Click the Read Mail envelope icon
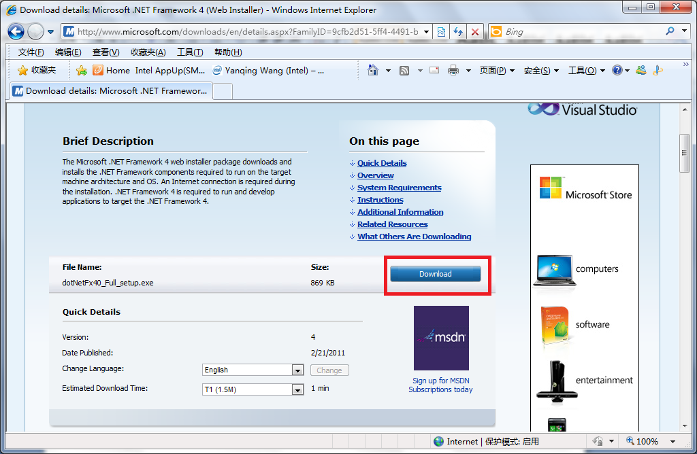This screenshot has height=454, width=697. 434,70
